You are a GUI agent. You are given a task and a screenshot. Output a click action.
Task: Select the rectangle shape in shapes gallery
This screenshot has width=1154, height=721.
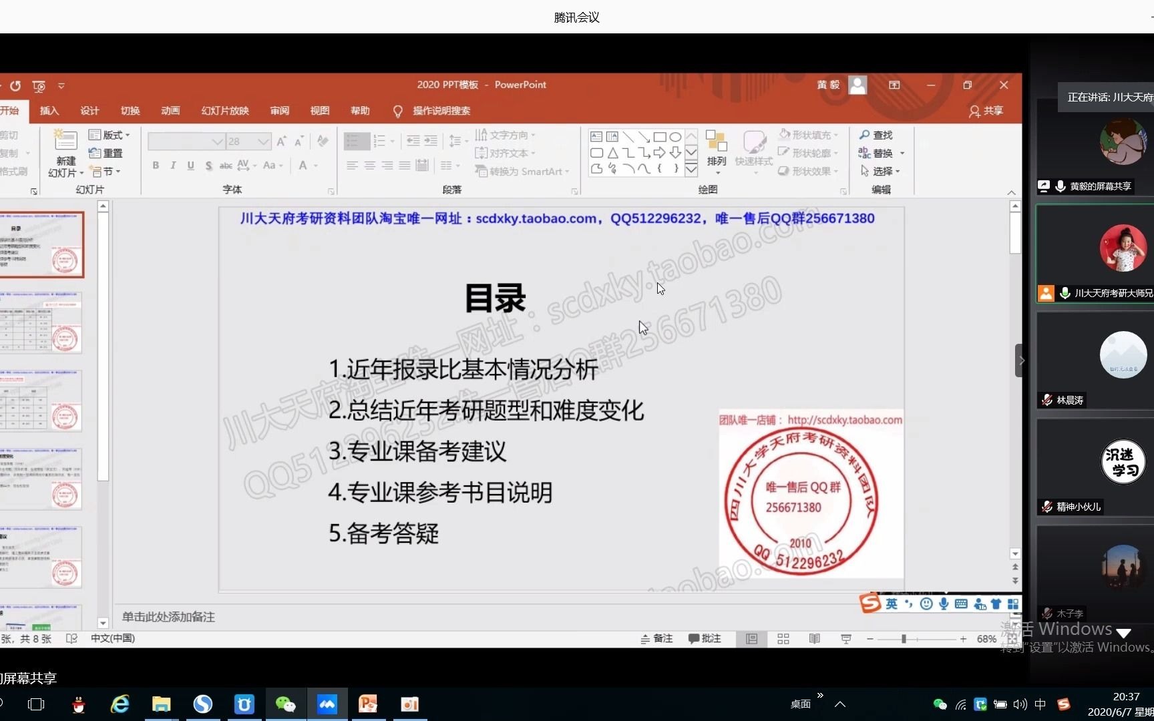pos(660,136)
